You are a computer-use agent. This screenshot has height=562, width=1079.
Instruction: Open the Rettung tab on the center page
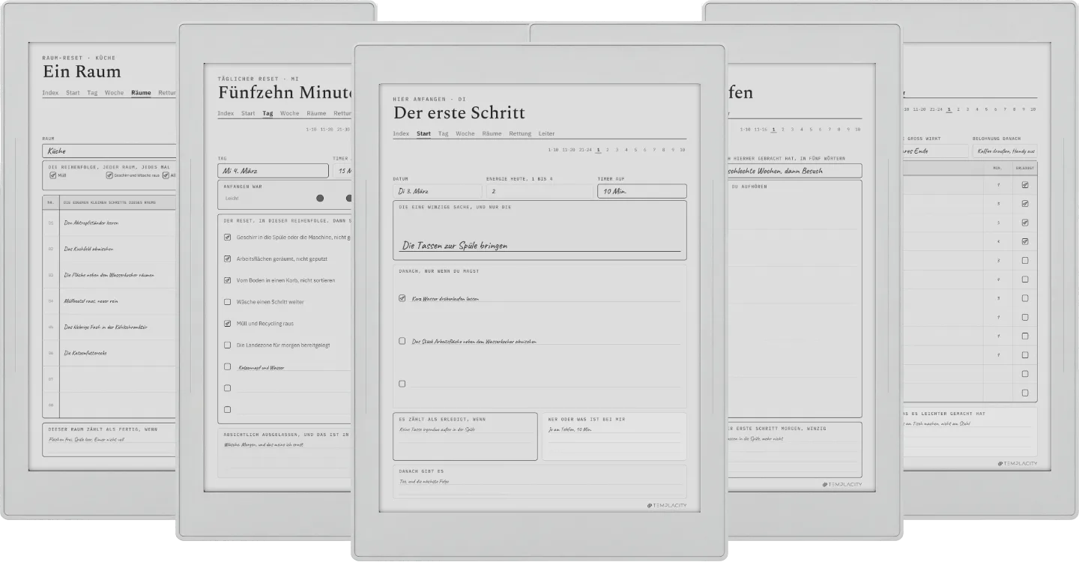[x=520, y=133]
